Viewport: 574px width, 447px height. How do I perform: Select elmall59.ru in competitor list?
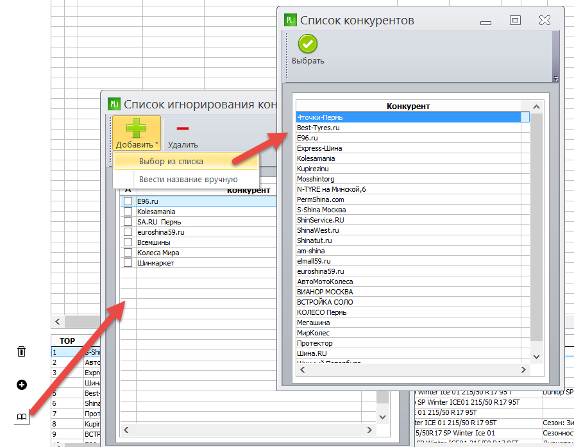point(412,261)
